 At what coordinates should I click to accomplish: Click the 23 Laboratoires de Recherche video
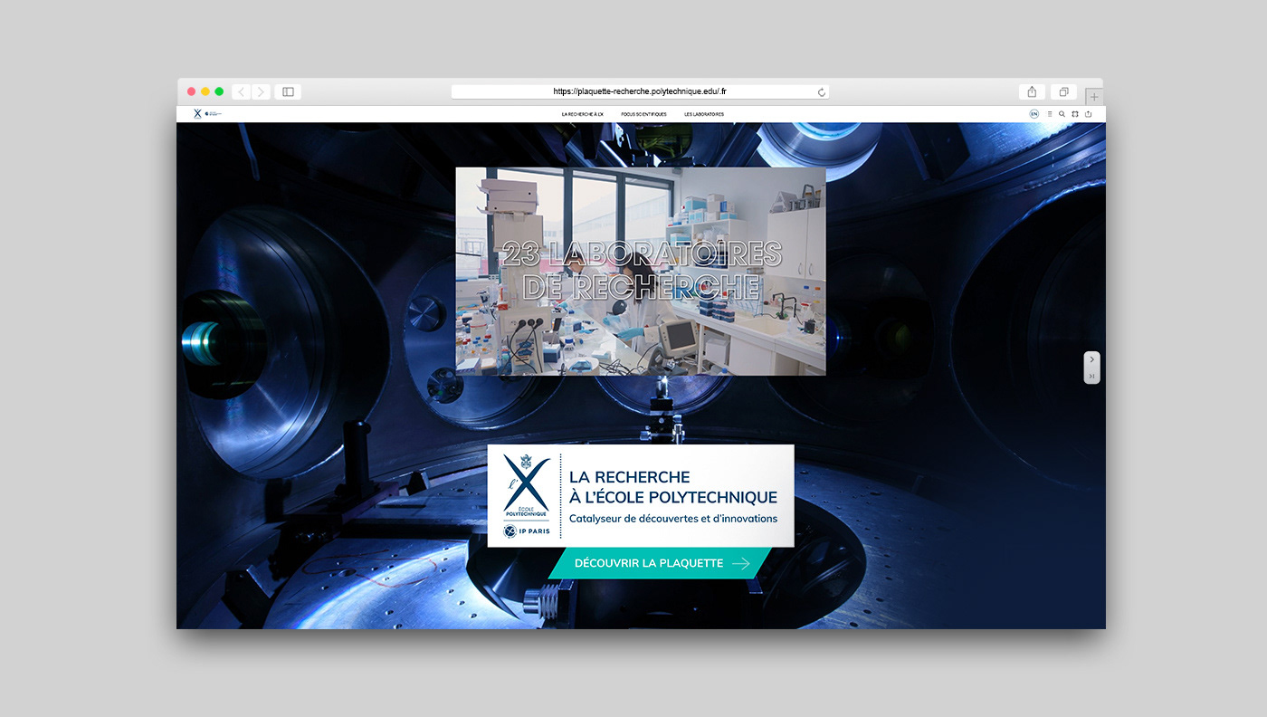[641, 271]
